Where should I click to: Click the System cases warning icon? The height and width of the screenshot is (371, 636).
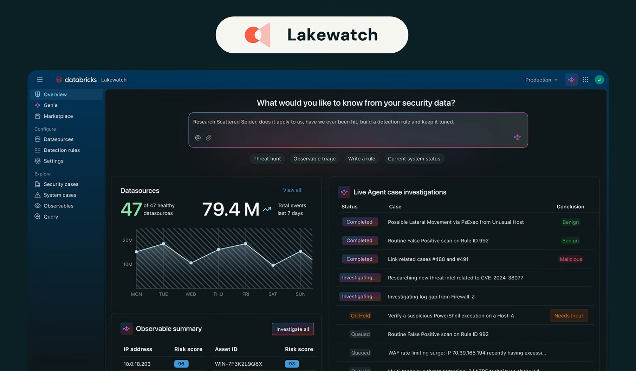tap(38, 195)
